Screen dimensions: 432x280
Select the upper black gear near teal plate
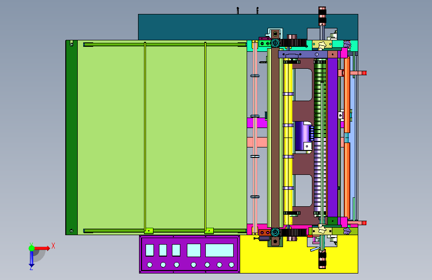[x=293, y=43]
